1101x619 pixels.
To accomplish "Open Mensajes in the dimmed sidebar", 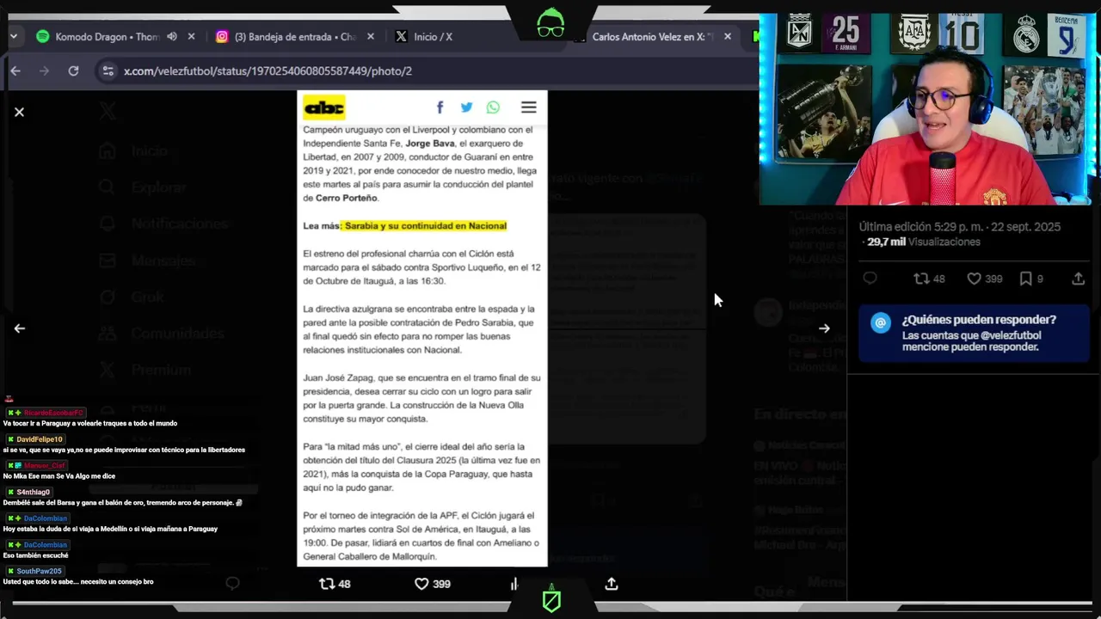I will pos(148,260).
